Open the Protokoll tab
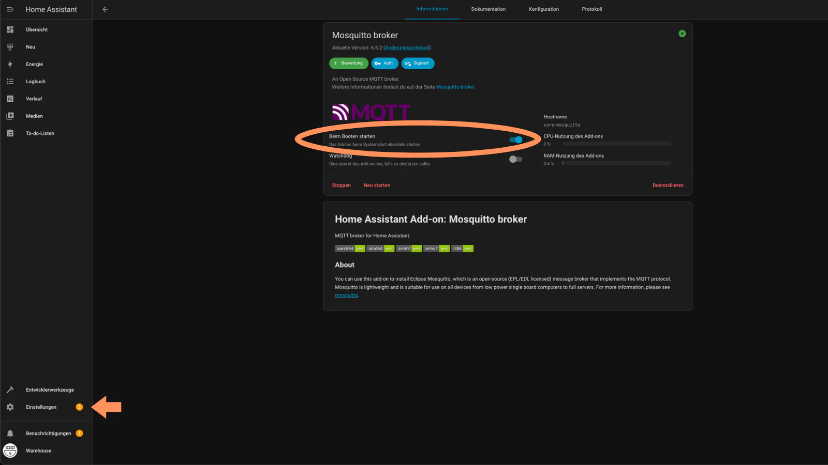Image resolution: width=828 pixels, height=465 pixels. click(x=592, y=9)
